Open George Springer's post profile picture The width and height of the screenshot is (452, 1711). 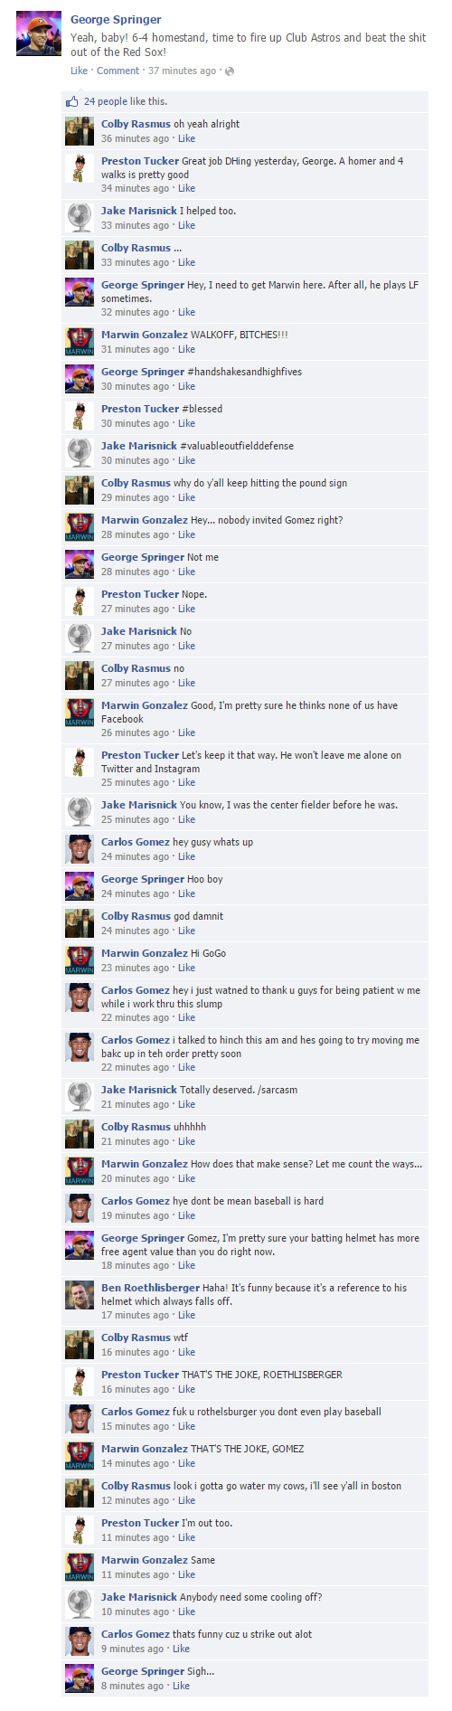click(x=39, y=33)
